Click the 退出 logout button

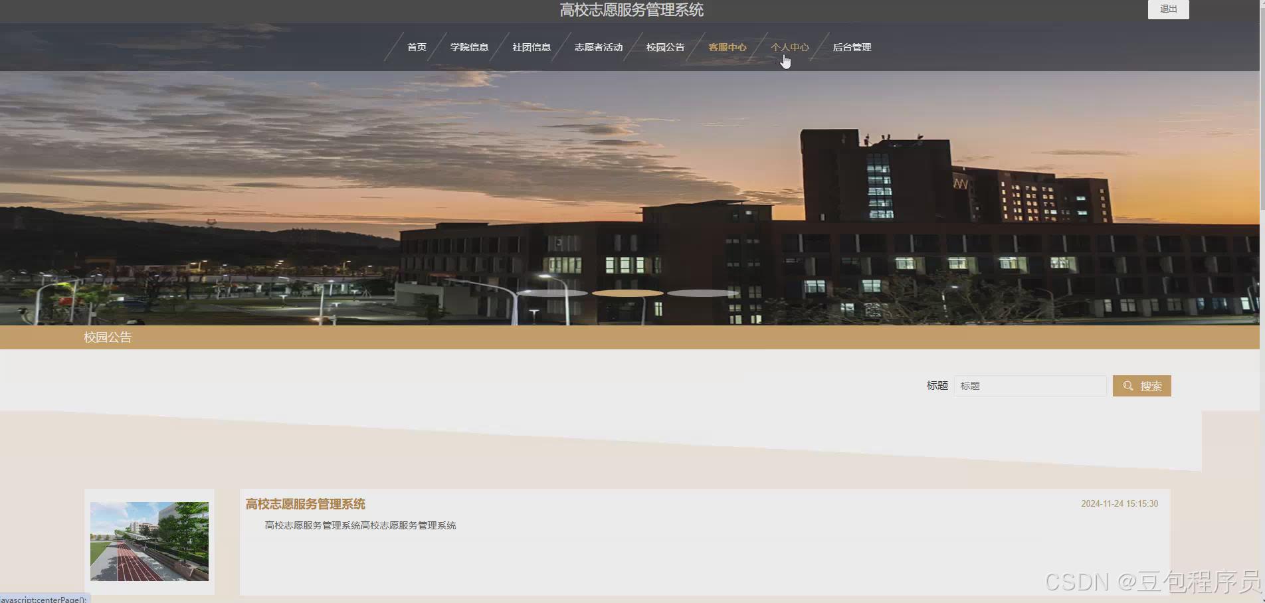point(1168,9)
